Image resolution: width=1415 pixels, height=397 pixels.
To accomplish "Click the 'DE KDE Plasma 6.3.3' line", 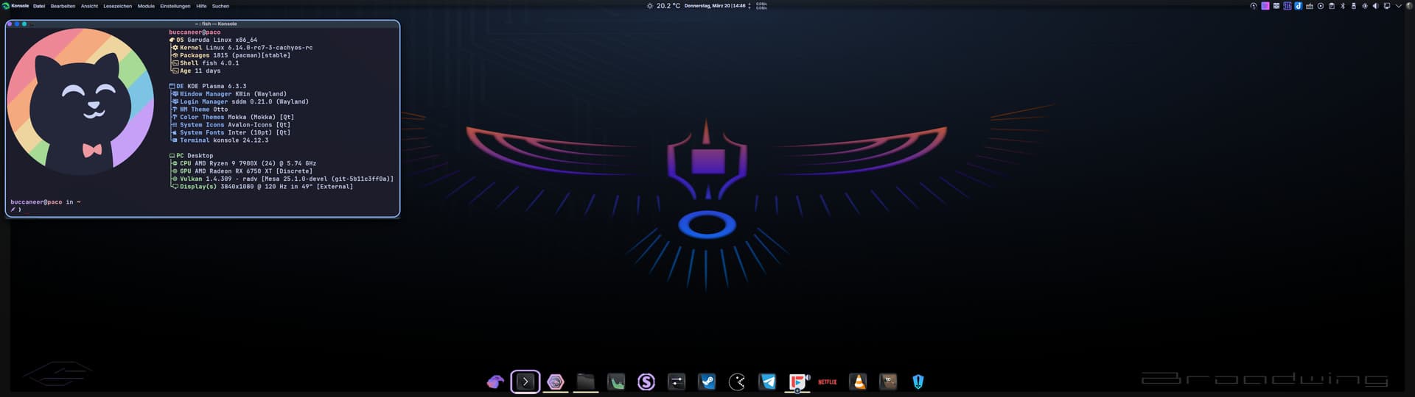I will (x=208, y=86).
